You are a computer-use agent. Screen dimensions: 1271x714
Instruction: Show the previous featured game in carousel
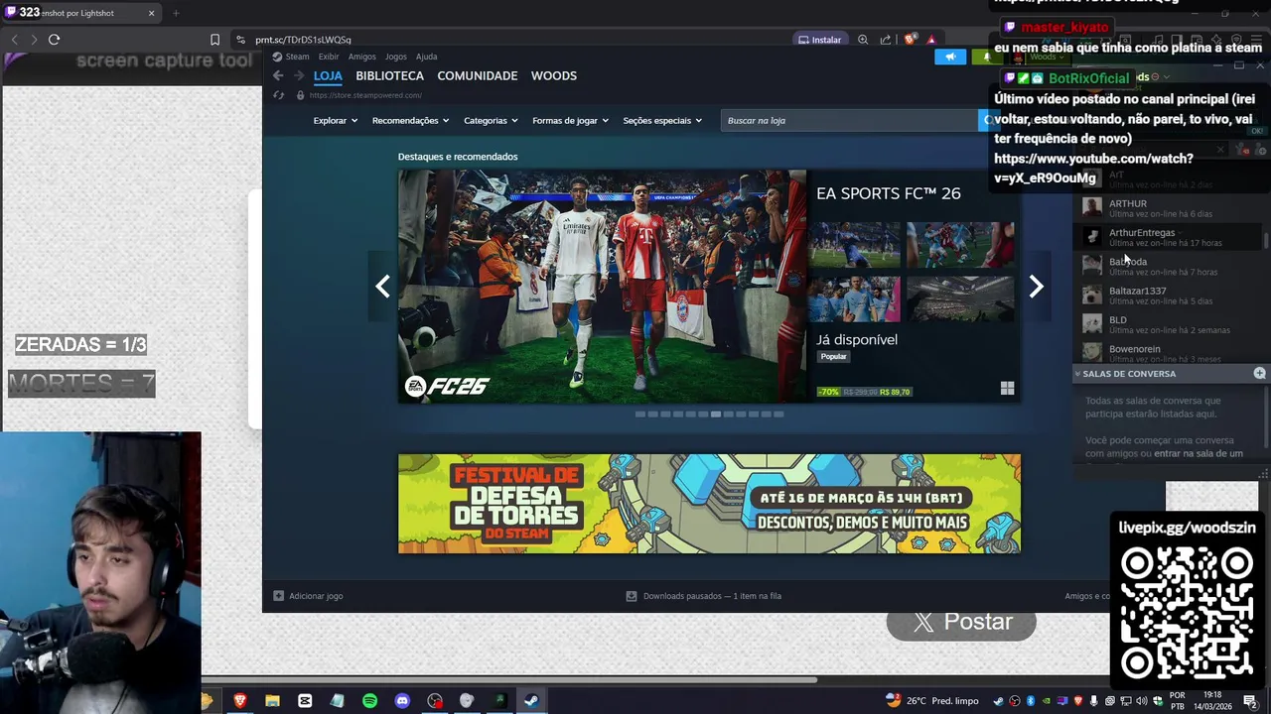[x=382, y=287]
